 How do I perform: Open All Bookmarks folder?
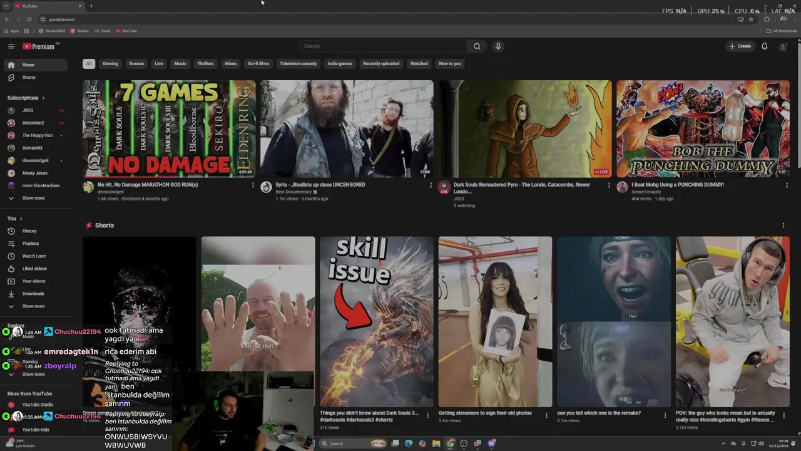[782, 31]
